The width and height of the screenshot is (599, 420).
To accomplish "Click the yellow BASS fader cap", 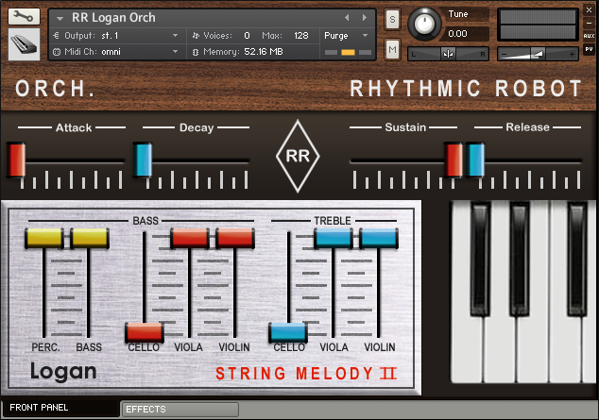I will point(90,239).
